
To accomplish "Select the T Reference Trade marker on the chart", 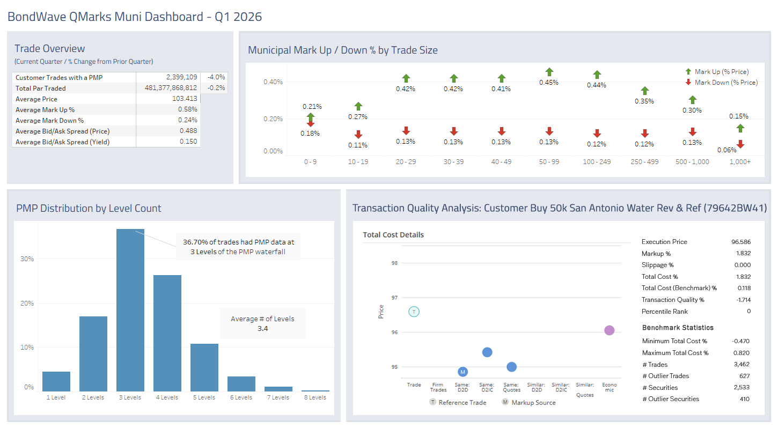I will pyautogui.click(x=414, y=312).
